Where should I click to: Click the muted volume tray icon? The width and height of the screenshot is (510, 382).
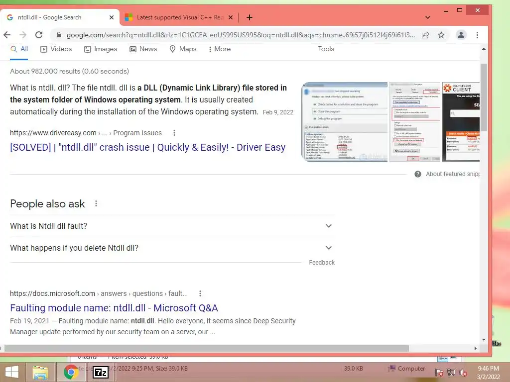click(x=463, y=372)
